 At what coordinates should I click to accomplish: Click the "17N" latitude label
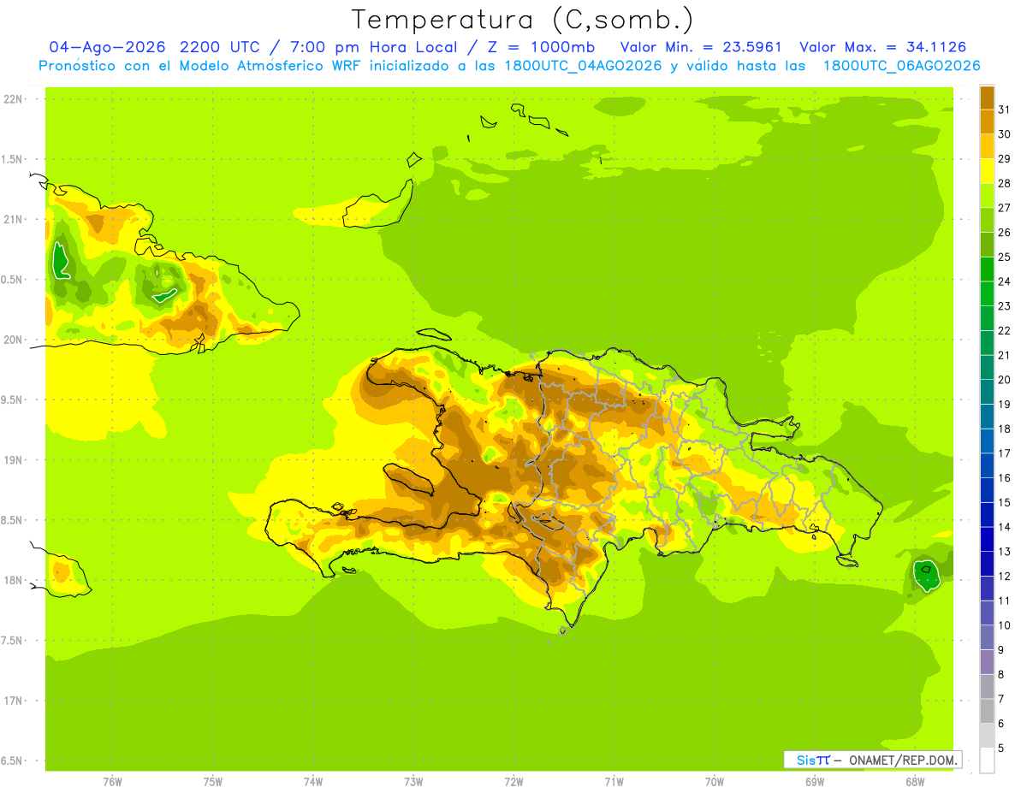[x=12, y=701]
